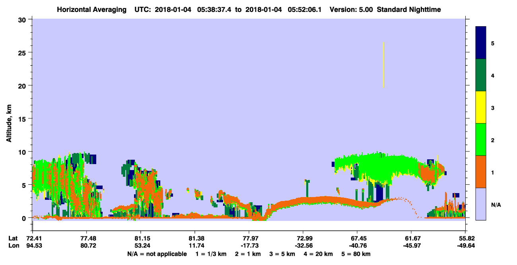Click longitude value -40.76
This screenshot has height=265, width=517.
pos(357,246)
